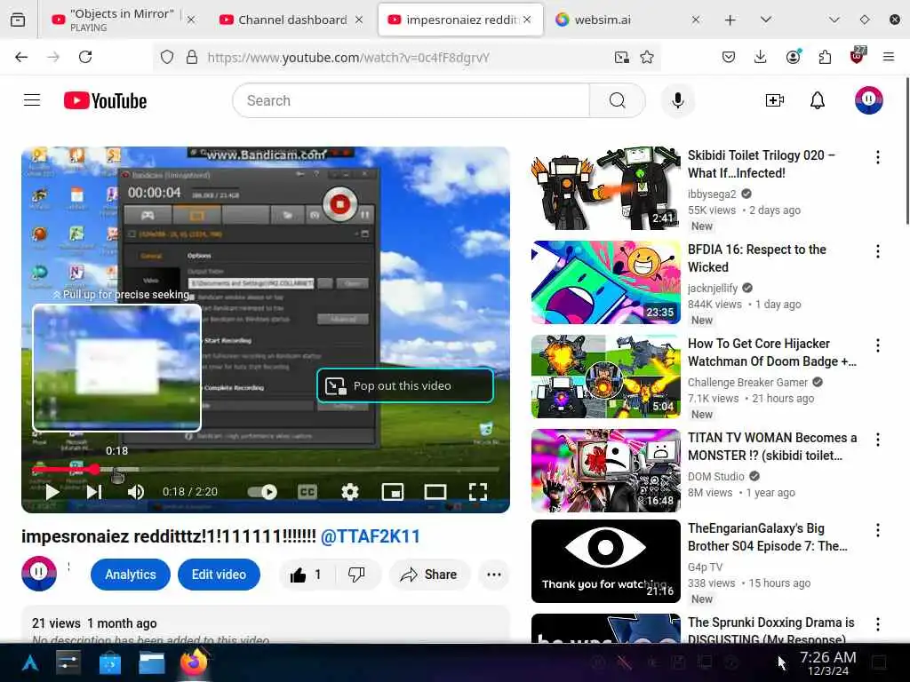Open Firefox downloads panel

(x=761, y=57)
